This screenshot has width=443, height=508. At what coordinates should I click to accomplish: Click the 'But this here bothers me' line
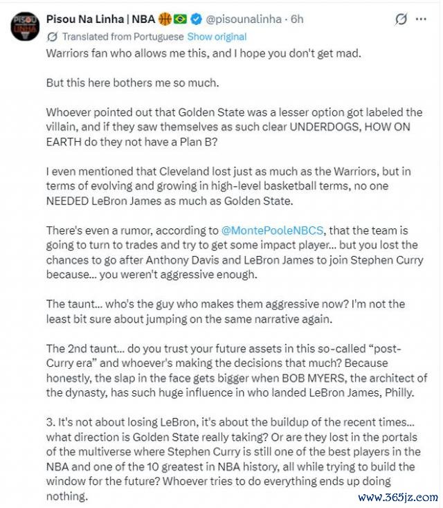coord(132,83)
